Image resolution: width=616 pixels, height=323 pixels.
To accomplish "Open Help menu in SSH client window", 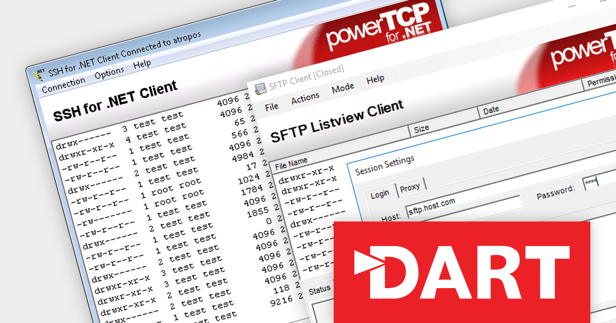I will pos(142,65).
